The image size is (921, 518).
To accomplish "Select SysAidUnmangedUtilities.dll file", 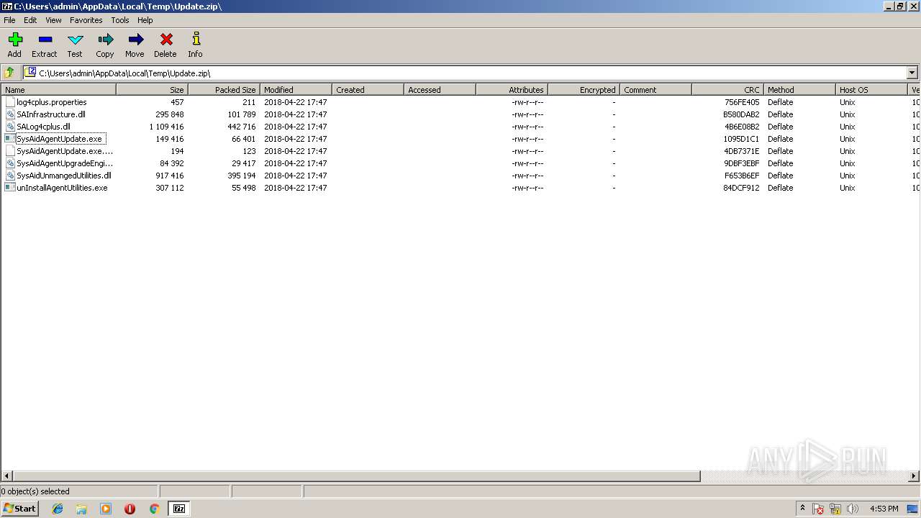I will pyautogui.click(x=64, y=176).
